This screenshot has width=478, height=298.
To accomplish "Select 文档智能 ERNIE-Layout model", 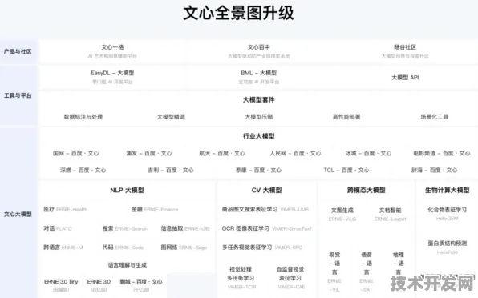I will [391, 215].
